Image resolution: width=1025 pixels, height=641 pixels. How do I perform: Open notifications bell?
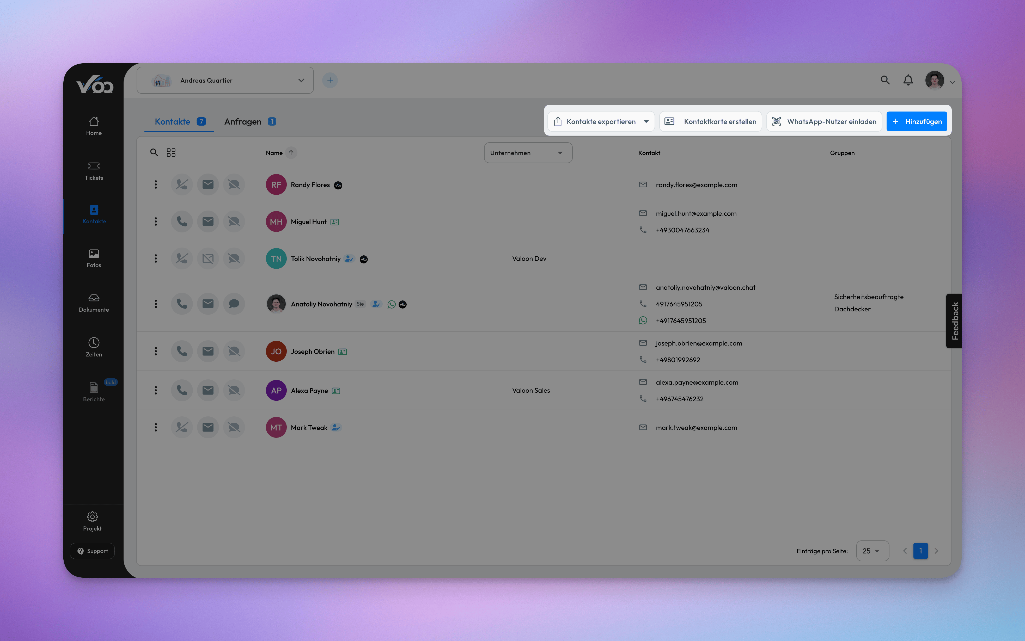(908, 80)
